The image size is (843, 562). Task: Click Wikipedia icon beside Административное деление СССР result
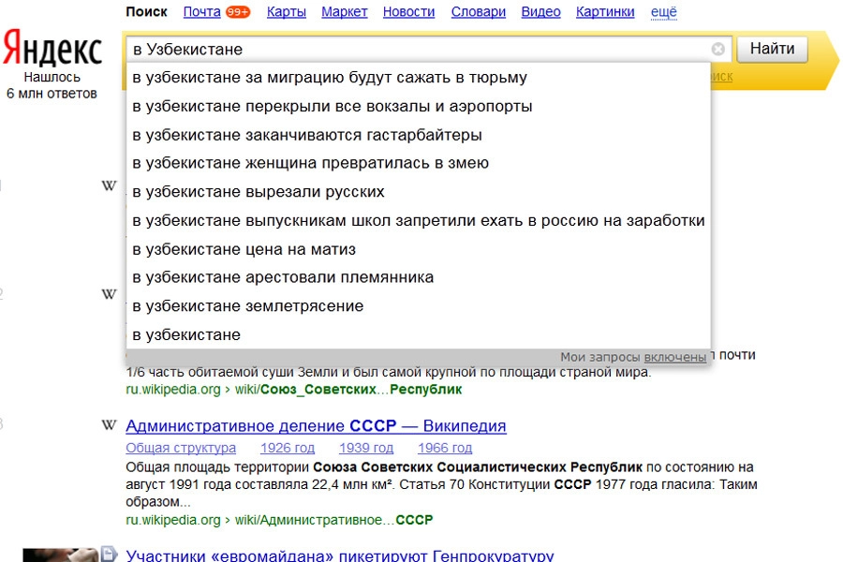(x=109, y=426)
